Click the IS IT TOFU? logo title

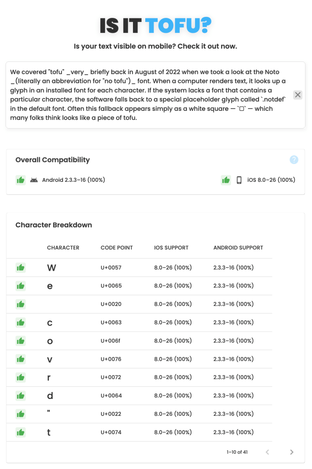tap(156, 26)
